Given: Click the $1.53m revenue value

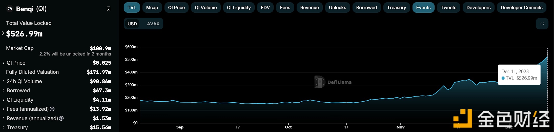Looking at the screenshot, I should coord(102,118).
